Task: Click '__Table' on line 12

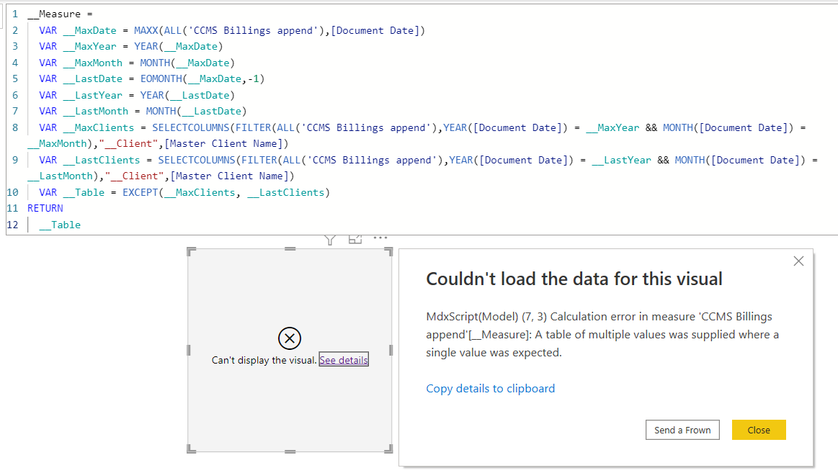Action: point(60,225)
